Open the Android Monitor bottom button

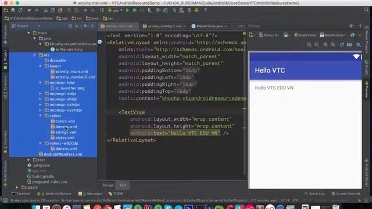pyautogui.click(x=54, y=193)
